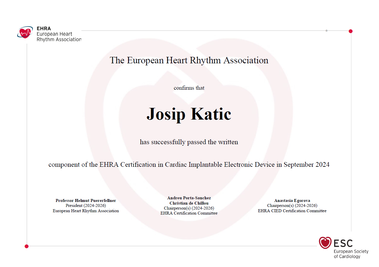Click the 'President (2024-2026)' line
This screenshot has height=267, width=379.
86,205
